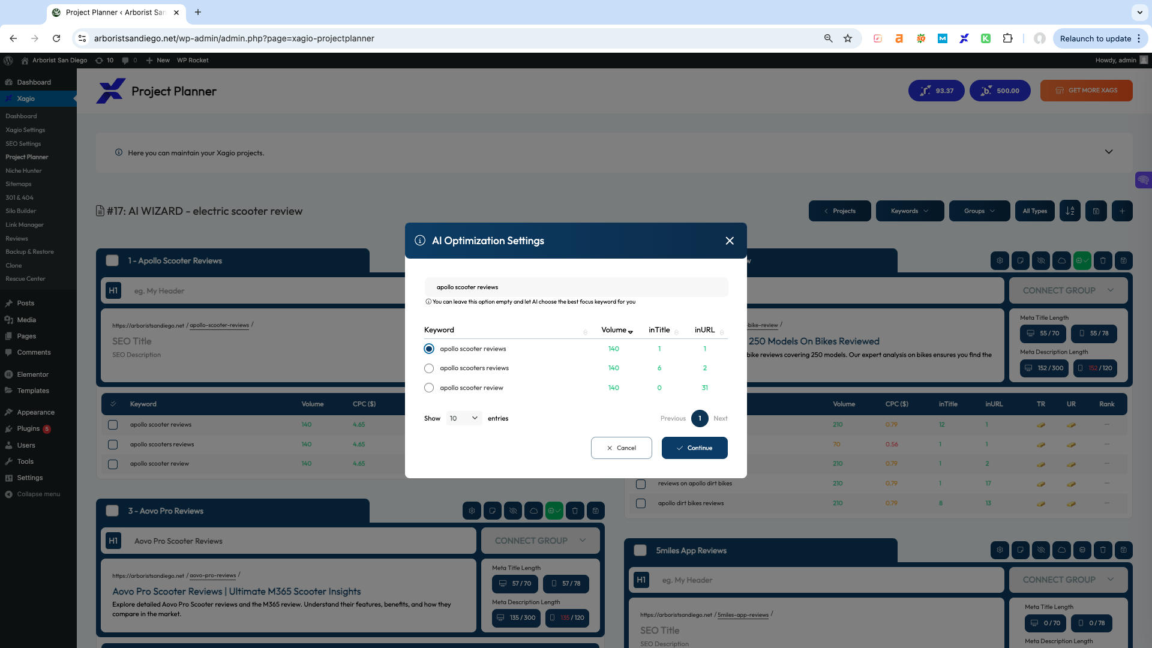Open Link Manager in Xagio submenu

(x=25, y=225)
